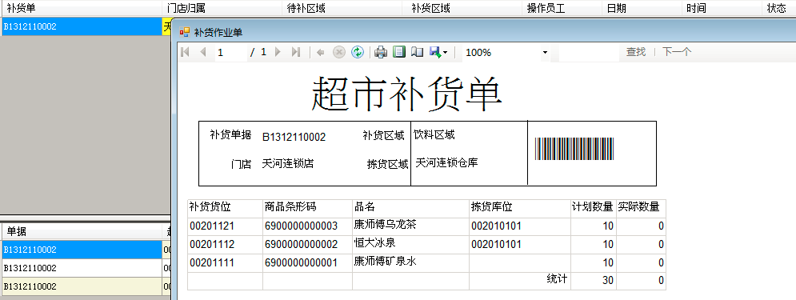Click location cell 00201112
796x300 pixels.
[x=225, y=245]
